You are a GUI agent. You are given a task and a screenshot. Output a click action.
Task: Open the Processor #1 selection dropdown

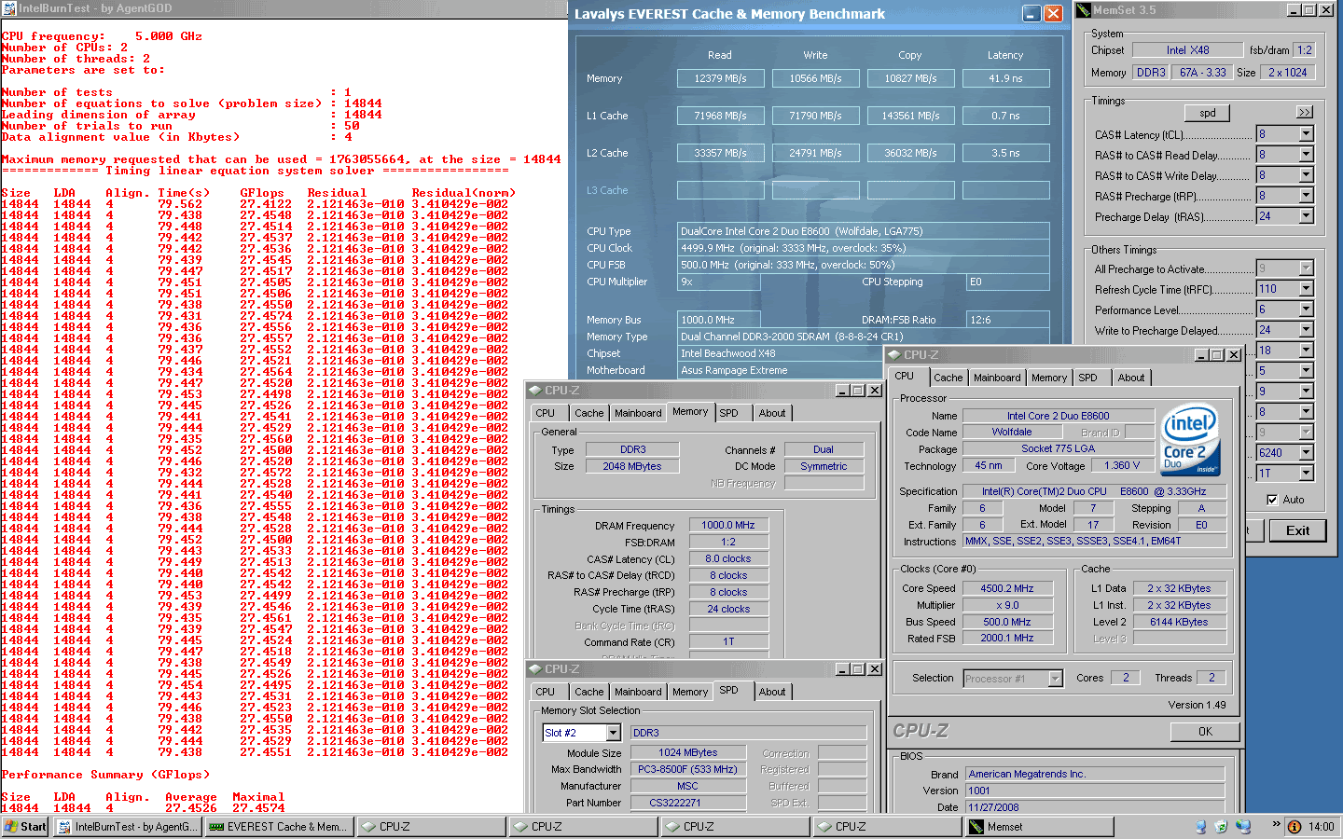pyautogui.click(x=1013, y=679)
